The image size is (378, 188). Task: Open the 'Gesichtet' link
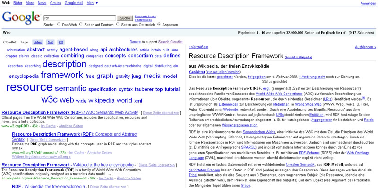(x=197, y=72)
